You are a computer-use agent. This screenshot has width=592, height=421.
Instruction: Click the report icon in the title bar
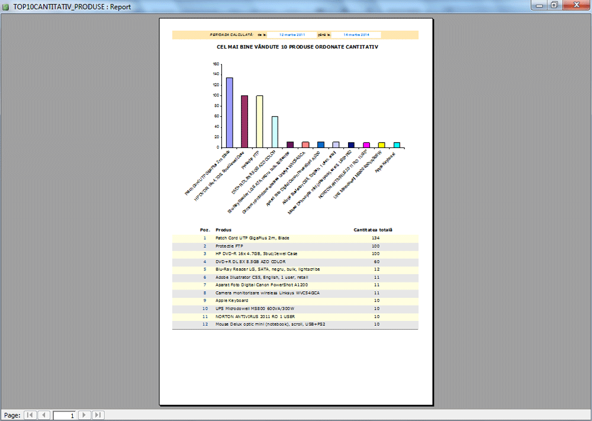6,7
